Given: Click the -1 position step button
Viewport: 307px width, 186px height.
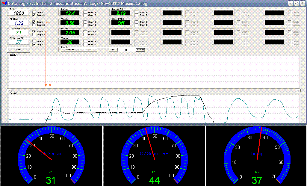Looking at the screenshot, I should [113, 49].
